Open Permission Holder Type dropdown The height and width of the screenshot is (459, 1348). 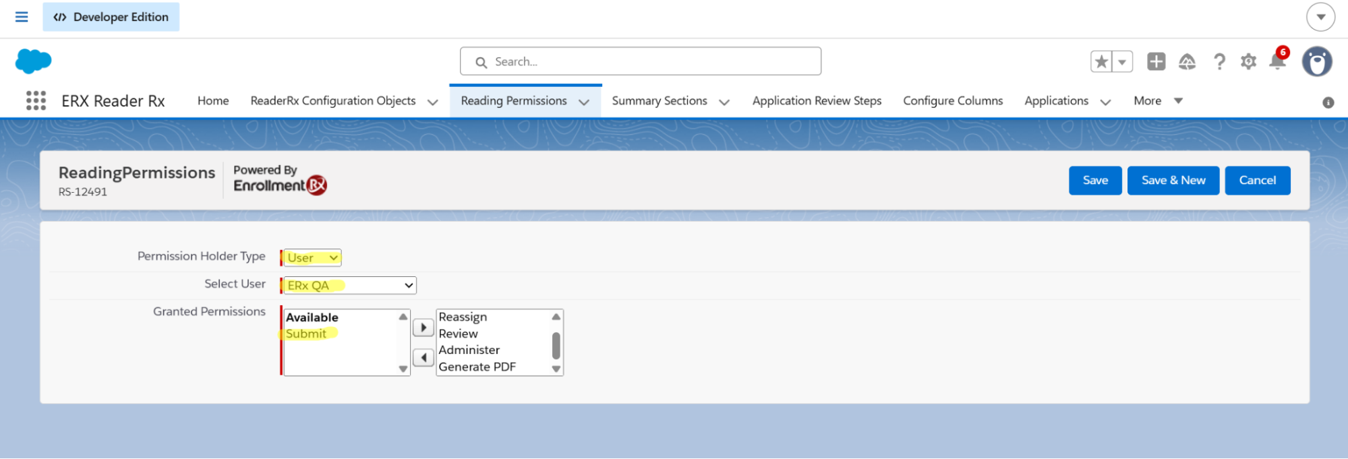[312, 257]
